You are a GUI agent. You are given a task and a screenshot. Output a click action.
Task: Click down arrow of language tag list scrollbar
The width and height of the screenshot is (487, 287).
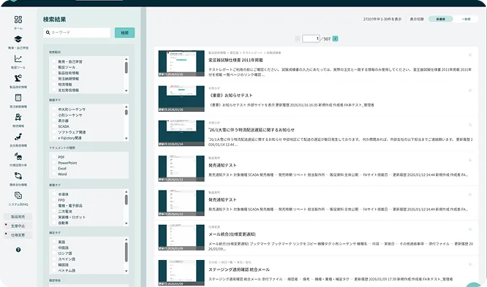(126, 271)
